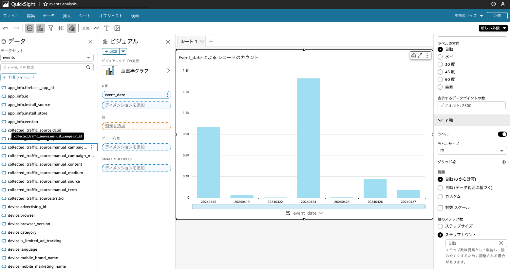
Task: Click the 公開 button
Action: coord(497,16)
